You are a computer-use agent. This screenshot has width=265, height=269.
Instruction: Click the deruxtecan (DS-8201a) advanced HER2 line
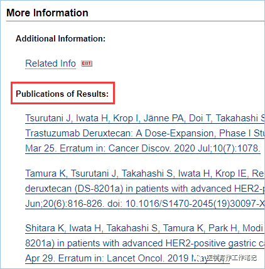tap(145, 189)
